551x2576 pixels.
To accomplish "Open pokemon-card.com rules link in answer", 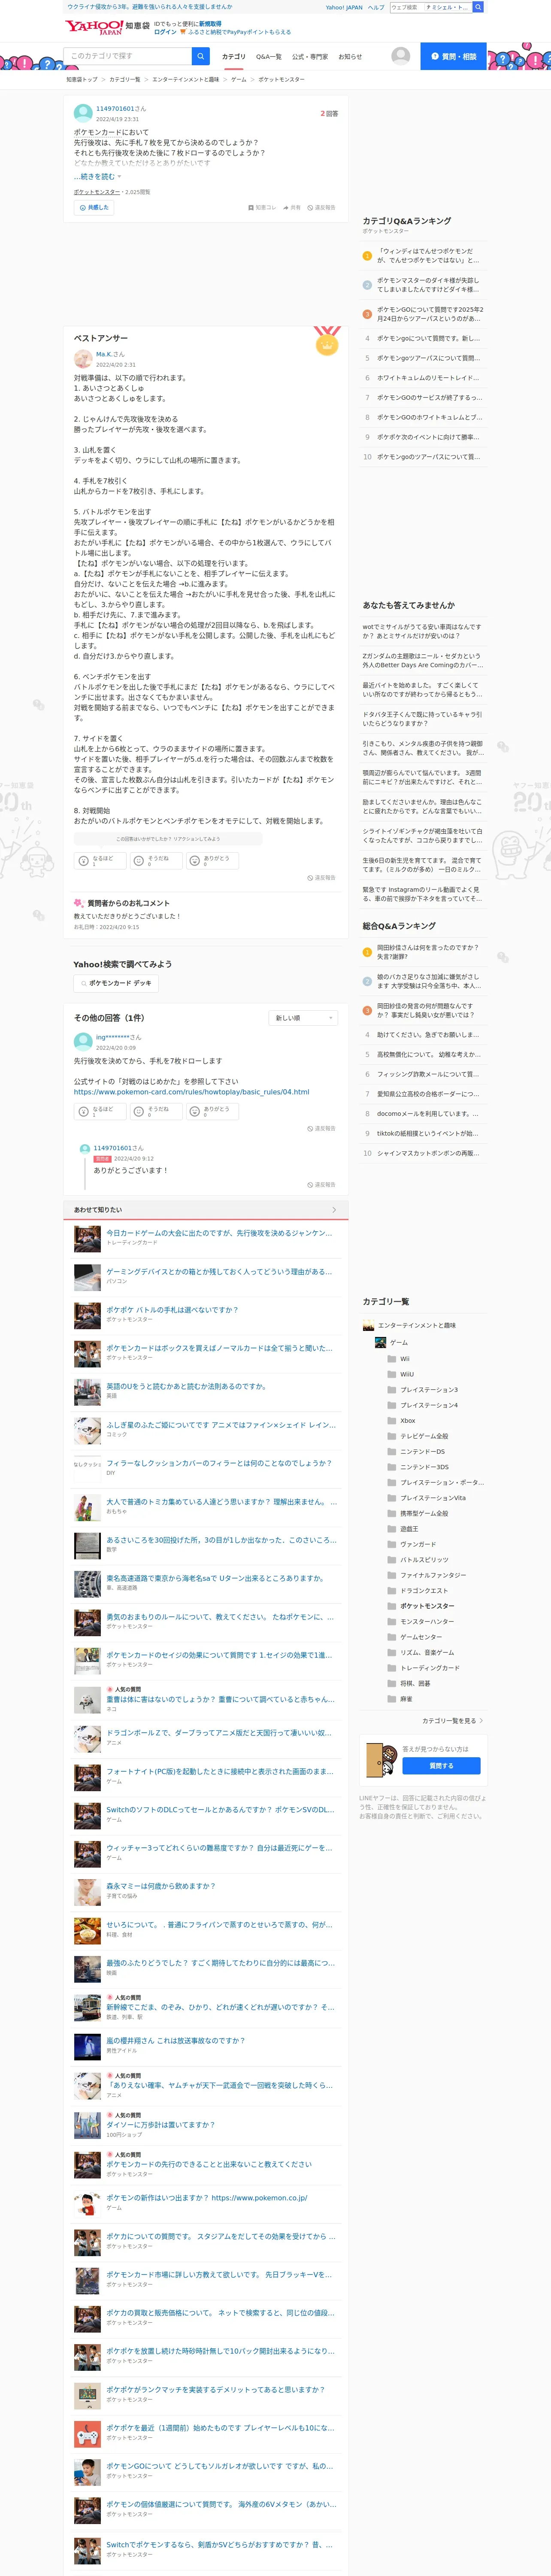I will tap(191, 1092).
